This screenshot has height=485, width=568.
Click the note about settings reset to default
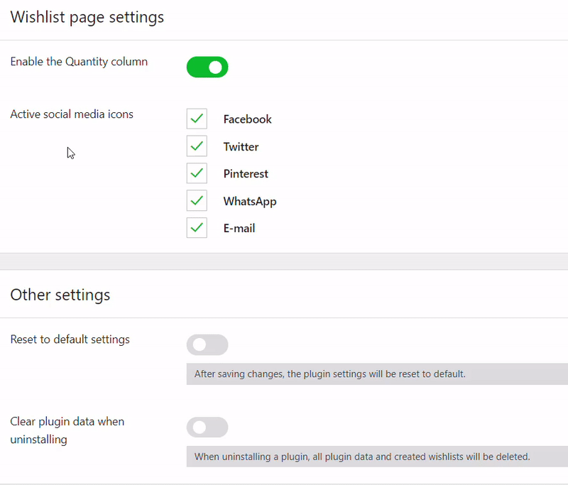coord(377,374)
